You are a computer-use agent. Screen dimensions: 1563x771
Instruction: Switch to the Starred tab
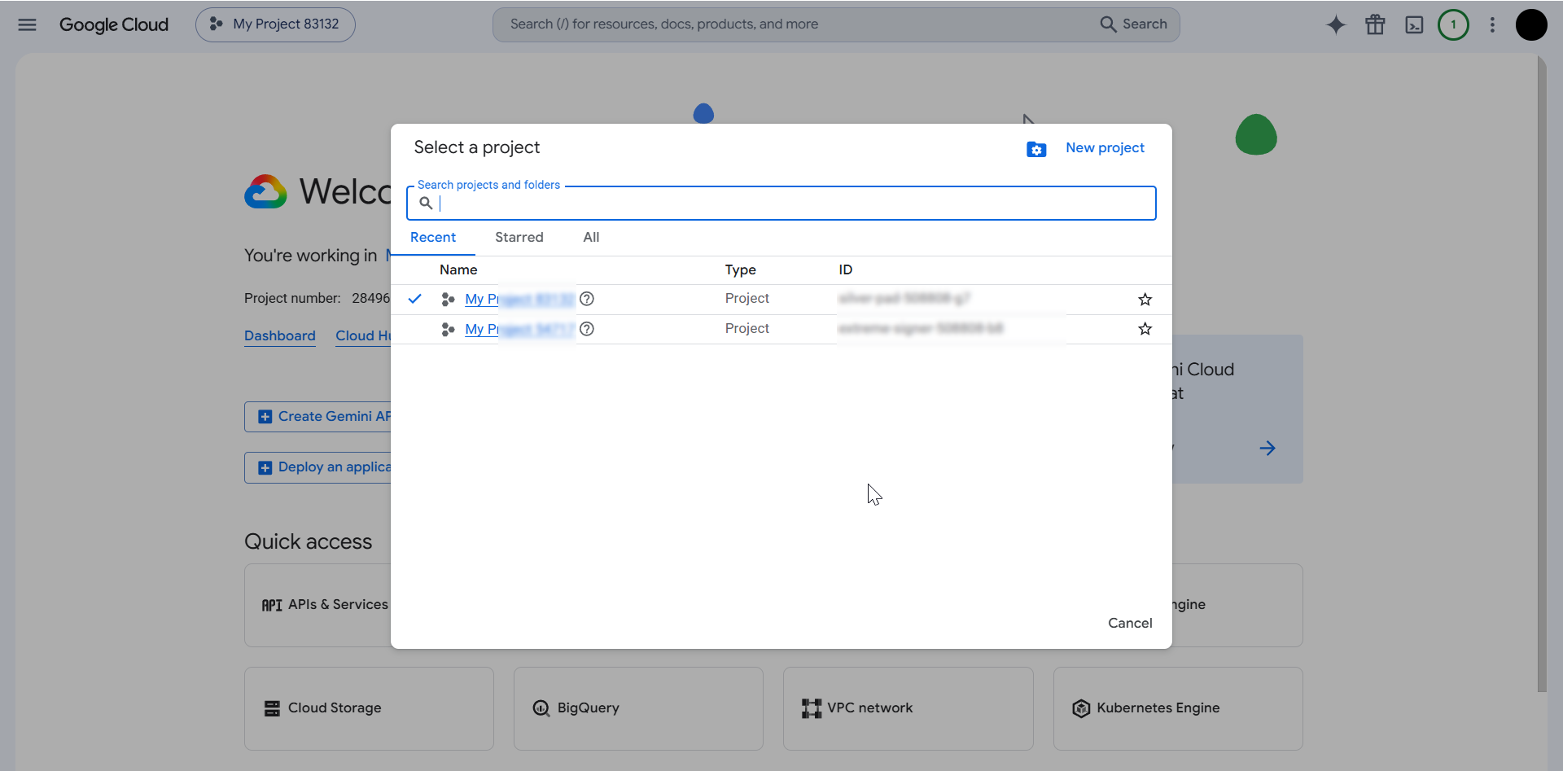(519, 237)
